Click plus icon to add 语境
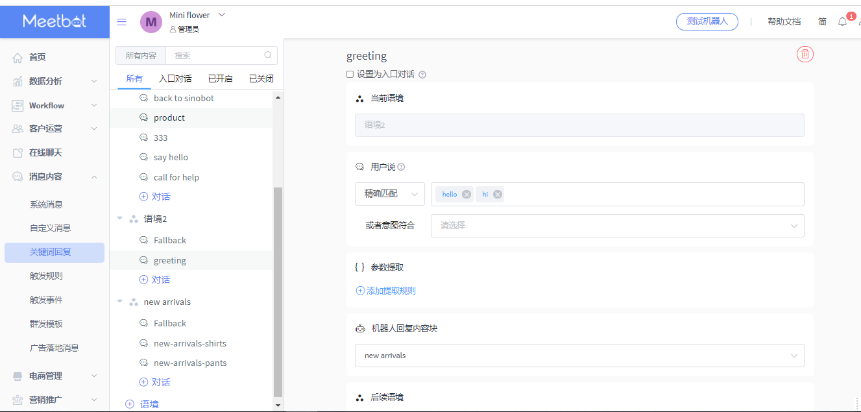Viewport: 861px width, 412px height. [129, 404]
